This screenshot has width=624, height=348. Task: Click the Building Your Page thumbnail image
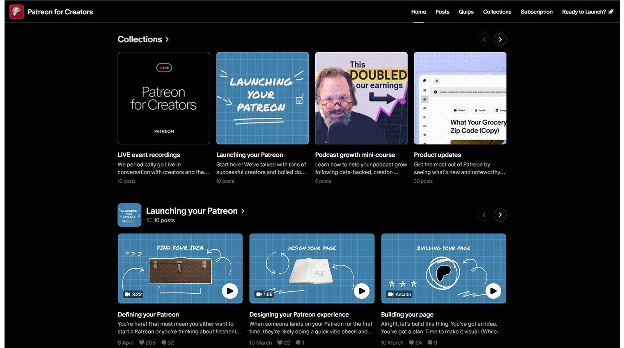click(443, 268)
